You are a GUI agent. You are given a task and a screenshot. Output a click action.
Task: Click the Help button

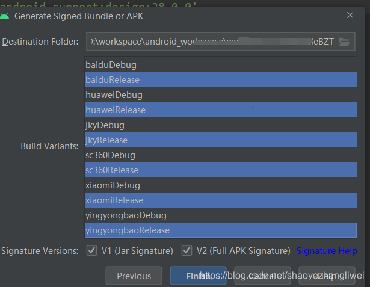[x=327, y=276]
